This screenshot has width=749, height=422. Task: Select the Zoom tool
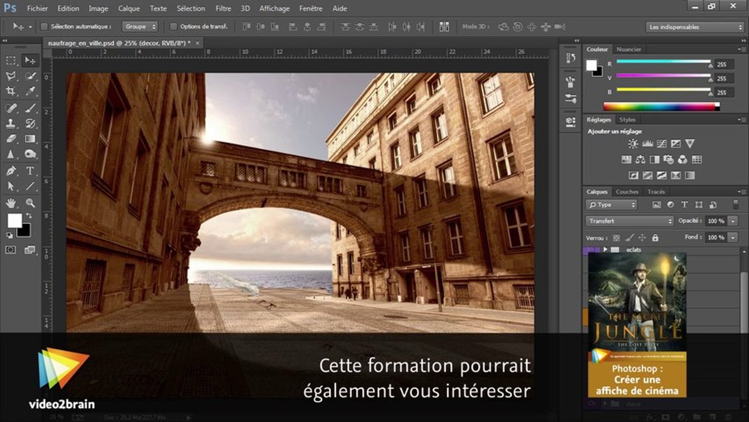[x=30, y=203]
